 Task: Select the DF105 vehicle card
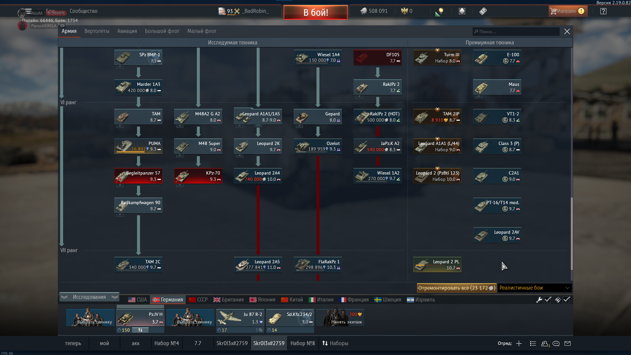(x=378, y=58)
